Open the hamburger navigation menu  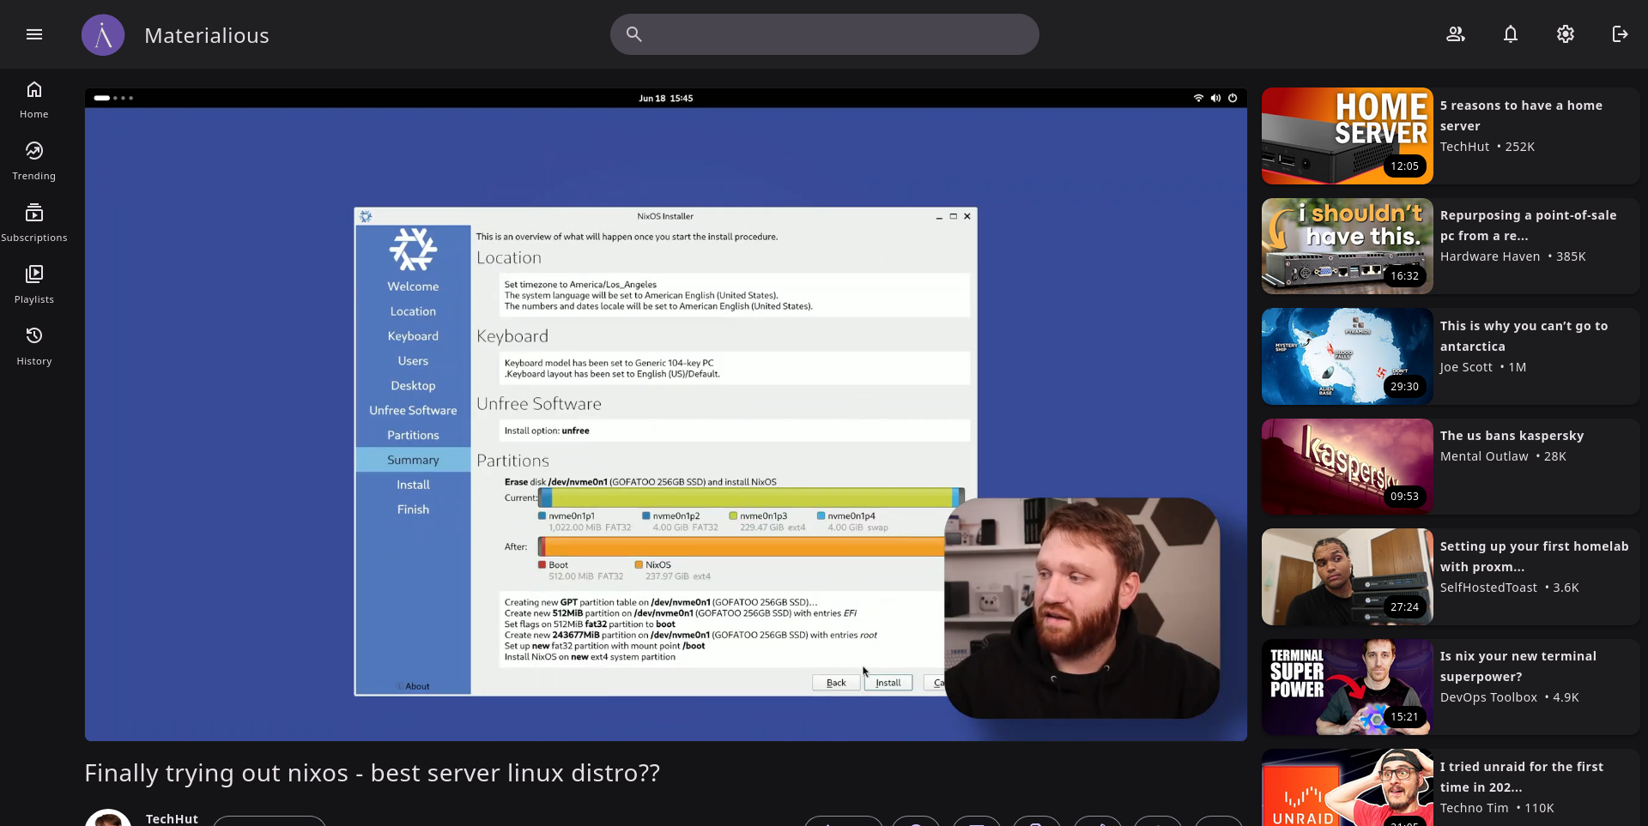click(34, 34)
